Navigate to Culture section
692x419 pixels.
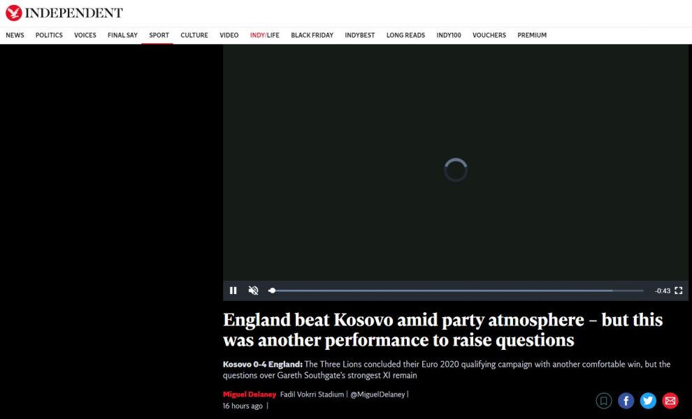tap(194, 36)
